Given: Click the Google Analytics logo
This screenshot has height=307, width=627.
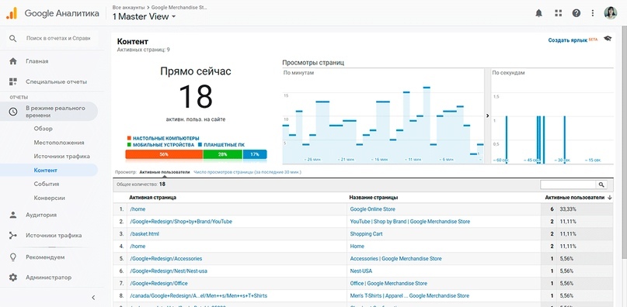Looking at the screenshot, I should coord(12,13).
